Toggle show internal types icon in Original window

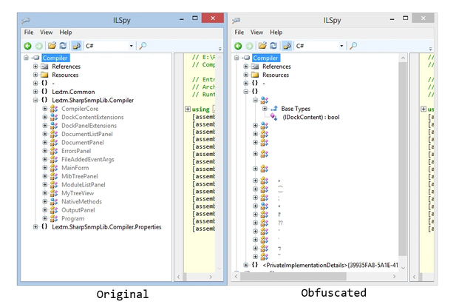(76, 46)
